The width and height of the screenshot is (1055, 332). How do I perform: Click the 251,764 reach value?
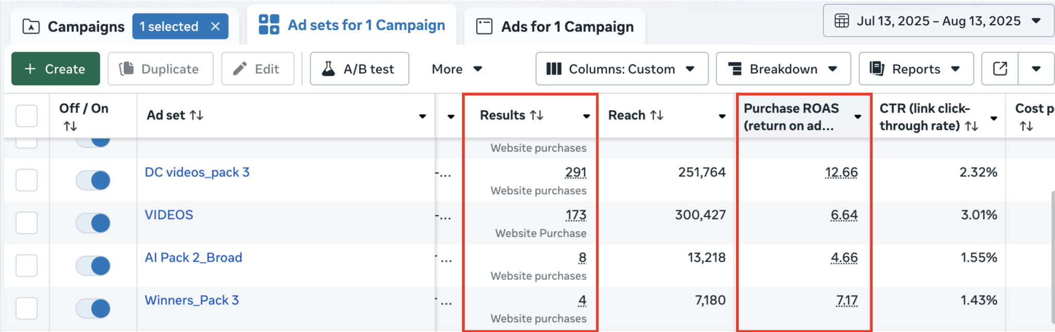[x=702, y=172]
